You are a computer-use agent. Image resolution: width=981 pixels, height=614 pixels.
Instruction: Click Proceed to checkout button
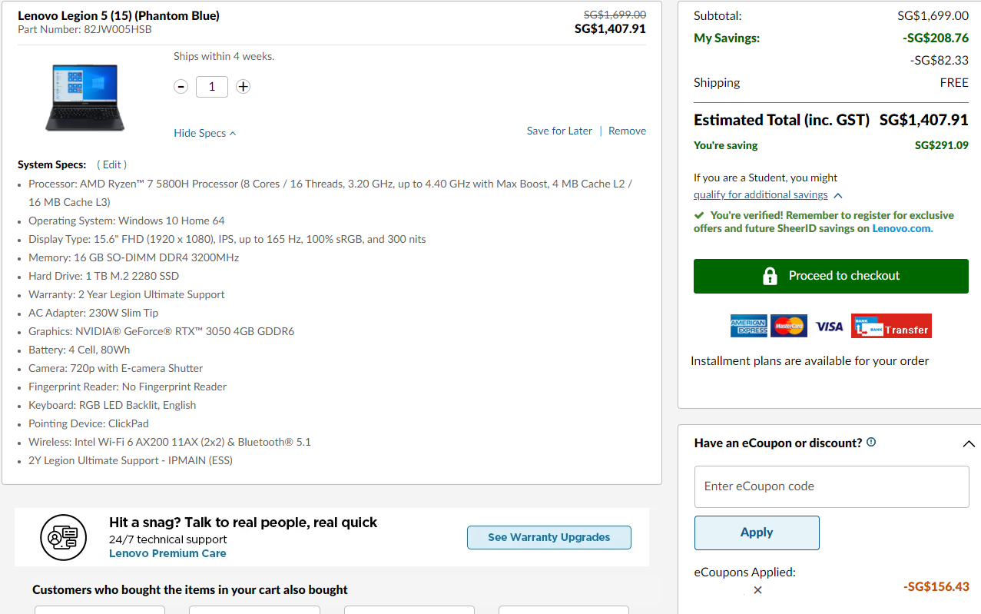click(830, 276)
